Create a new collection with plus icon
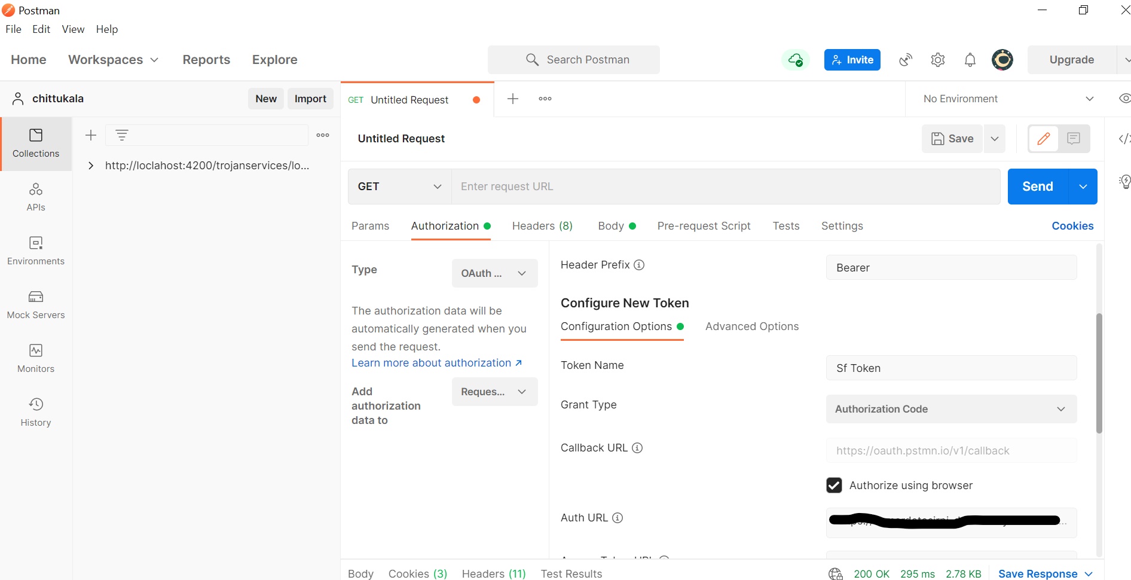 point(91,135)
